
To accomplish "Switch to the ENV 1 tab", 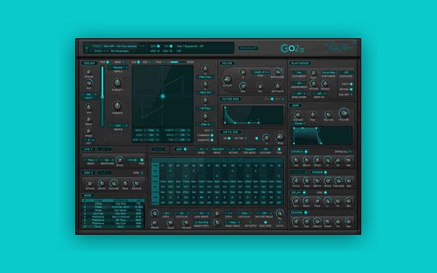I will click(x=88, y=173).
